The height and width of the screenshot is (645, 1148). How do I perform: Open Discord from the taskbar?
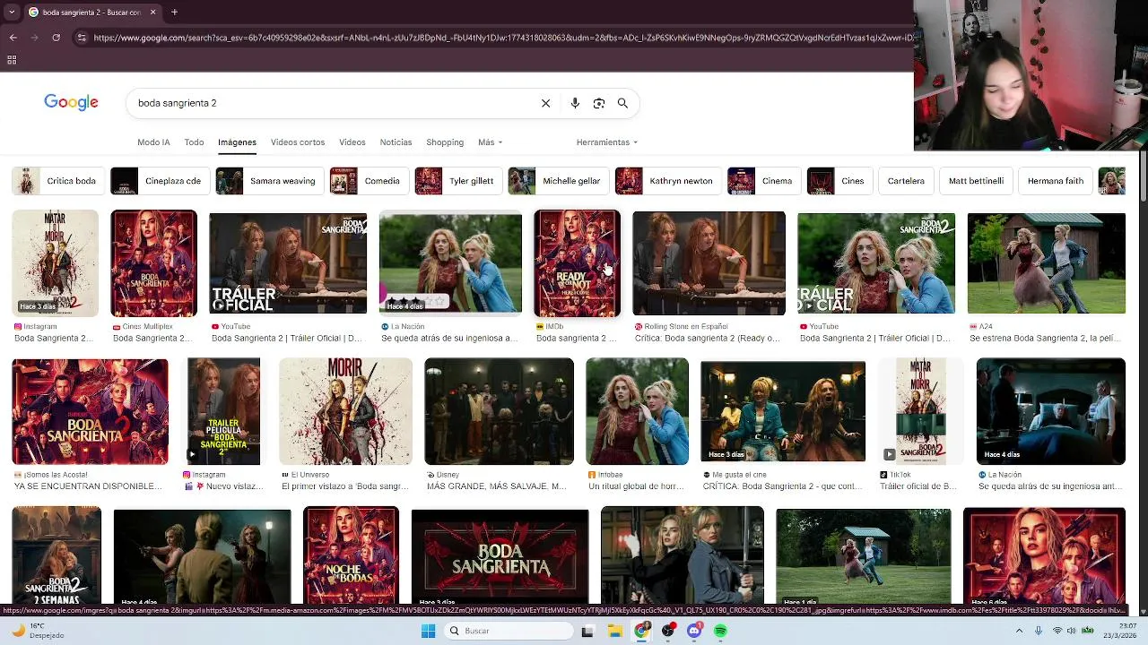694,631
